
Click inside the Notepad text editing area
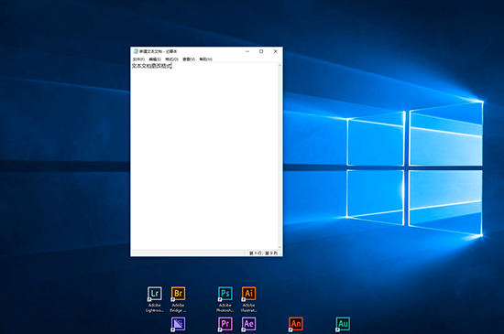pyautogui.click(x=204, y=156)
